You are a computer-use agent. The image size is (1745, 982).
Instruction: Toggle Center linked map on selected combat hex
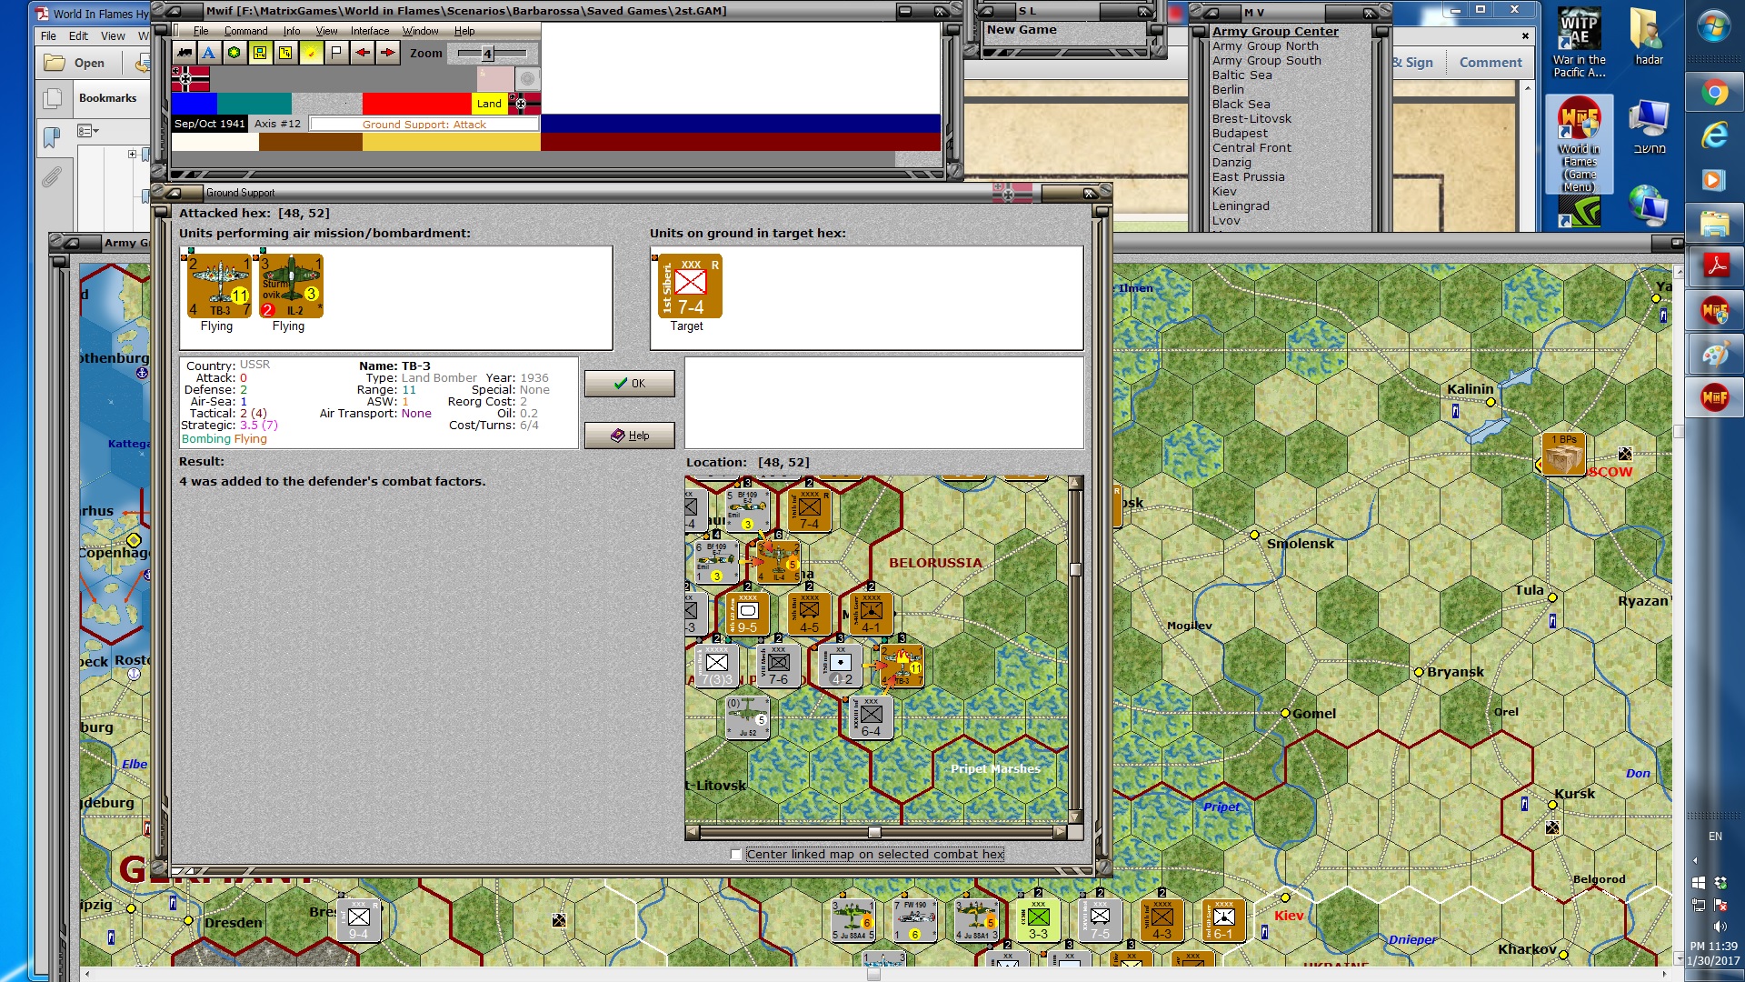pos(736,855)
